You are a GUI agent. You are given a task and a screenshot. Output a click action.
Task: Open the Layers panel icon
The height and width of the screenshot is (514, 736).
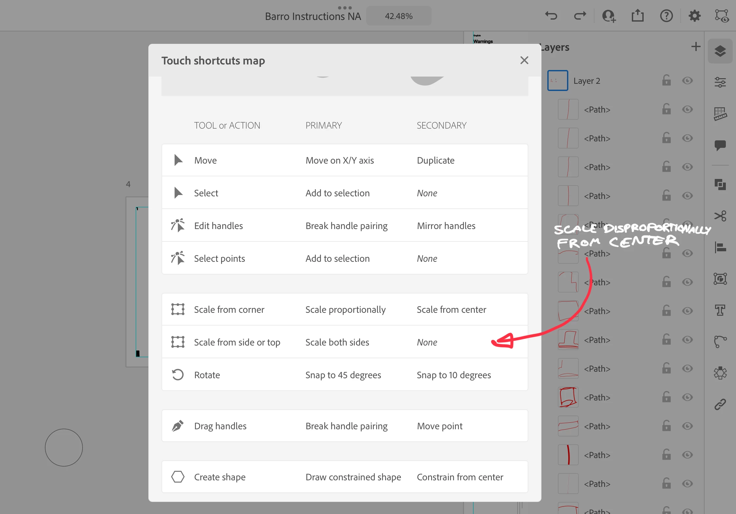point(720,51)
